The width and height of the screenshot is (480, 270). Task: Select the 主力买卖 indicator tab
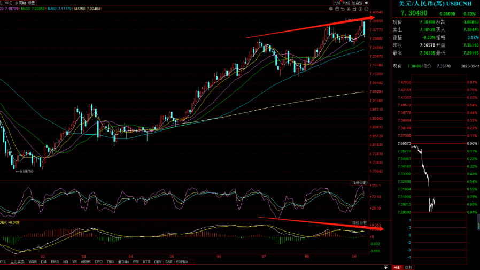point(17,262)
